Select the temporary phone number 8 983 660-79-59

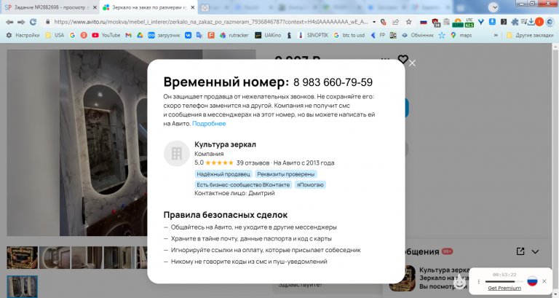[333, 82]
